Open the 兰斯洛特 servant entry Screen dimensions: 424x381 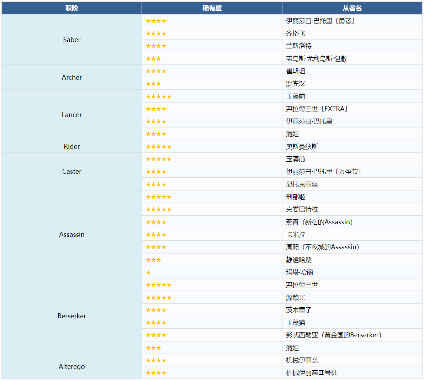click(x=299, y=46)
